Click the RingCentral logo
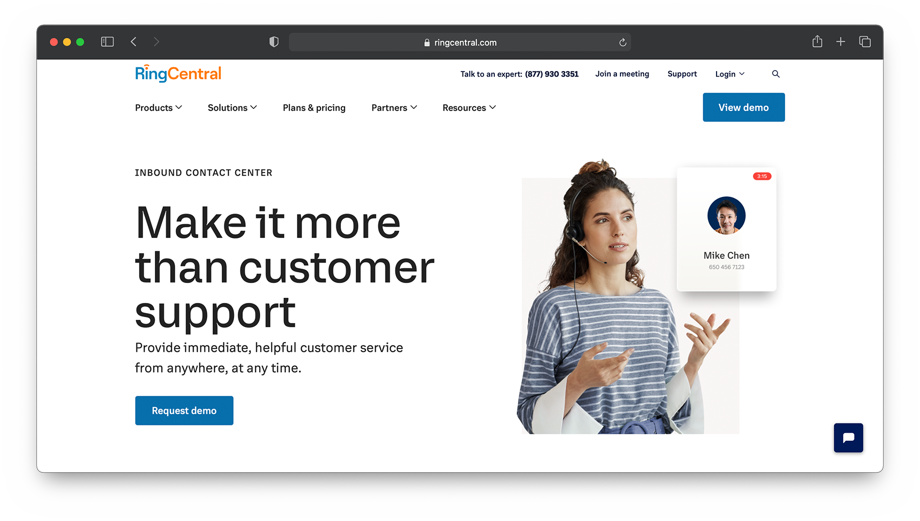Screen dimensions: 920x521 point(178,74)
